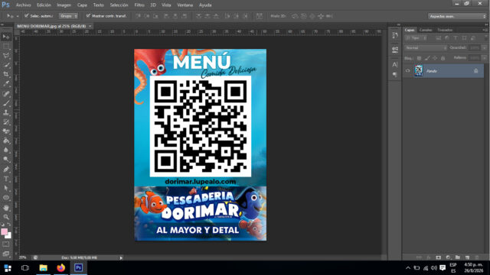The height and width of the screenshot is (275, 490).
Task: Select the Paint Bucket tool
Action: tap(6, 141)
